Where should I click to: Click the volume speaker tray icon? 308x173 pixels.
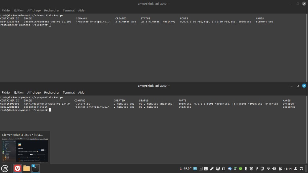[274, 169]
